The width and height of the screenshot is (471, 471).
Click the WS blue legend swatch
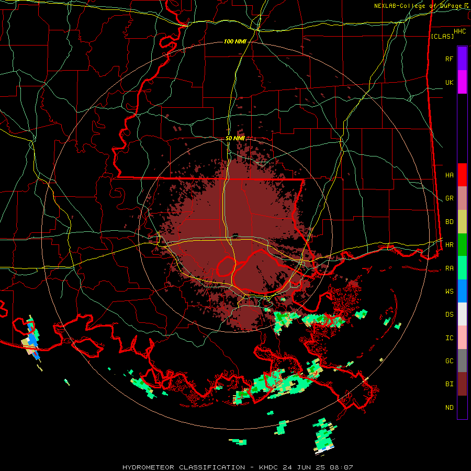tap(462, 291)
